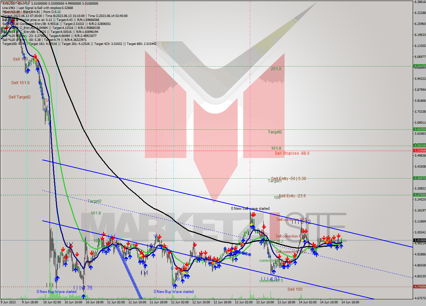Viewport: 426px width, 306px height.
Task: Click the 5.81666 price axis label
Action: click(420, 100)
